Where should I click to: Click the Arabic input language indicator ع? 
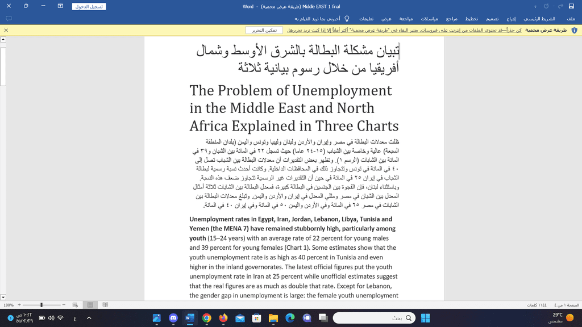tap(74, 318)
